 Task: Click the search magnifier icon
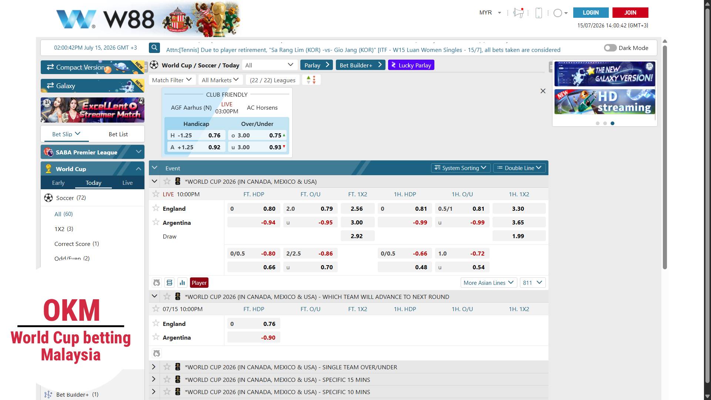pos(154,48)
